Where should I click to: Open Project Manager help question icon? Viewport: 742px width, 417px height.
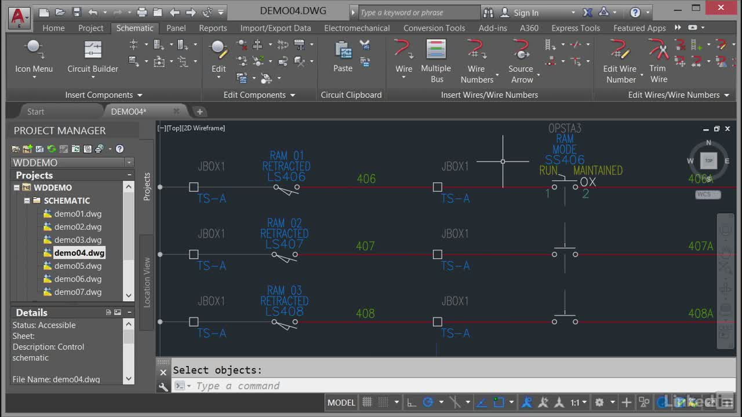click(119, 149)
